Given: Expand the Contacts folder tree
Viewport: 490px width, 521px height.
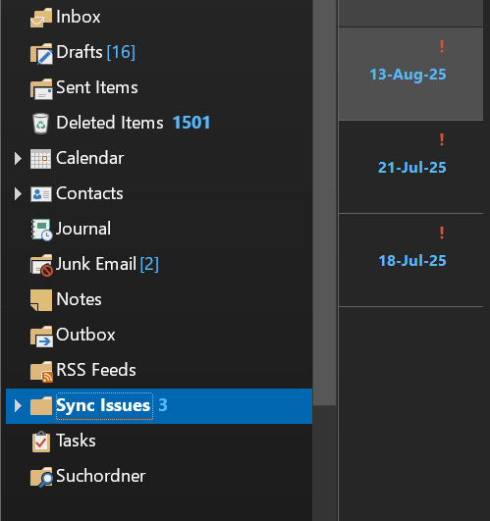Looking at the screenshot, I should pyautogui.click(x=18, y=193).
